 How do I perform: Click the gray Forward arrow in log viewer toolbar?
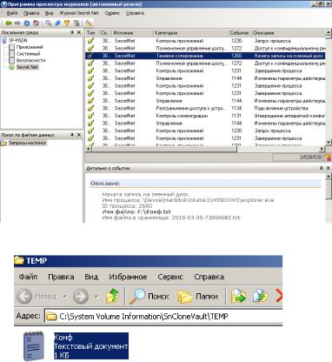click(x=17, y=23)
